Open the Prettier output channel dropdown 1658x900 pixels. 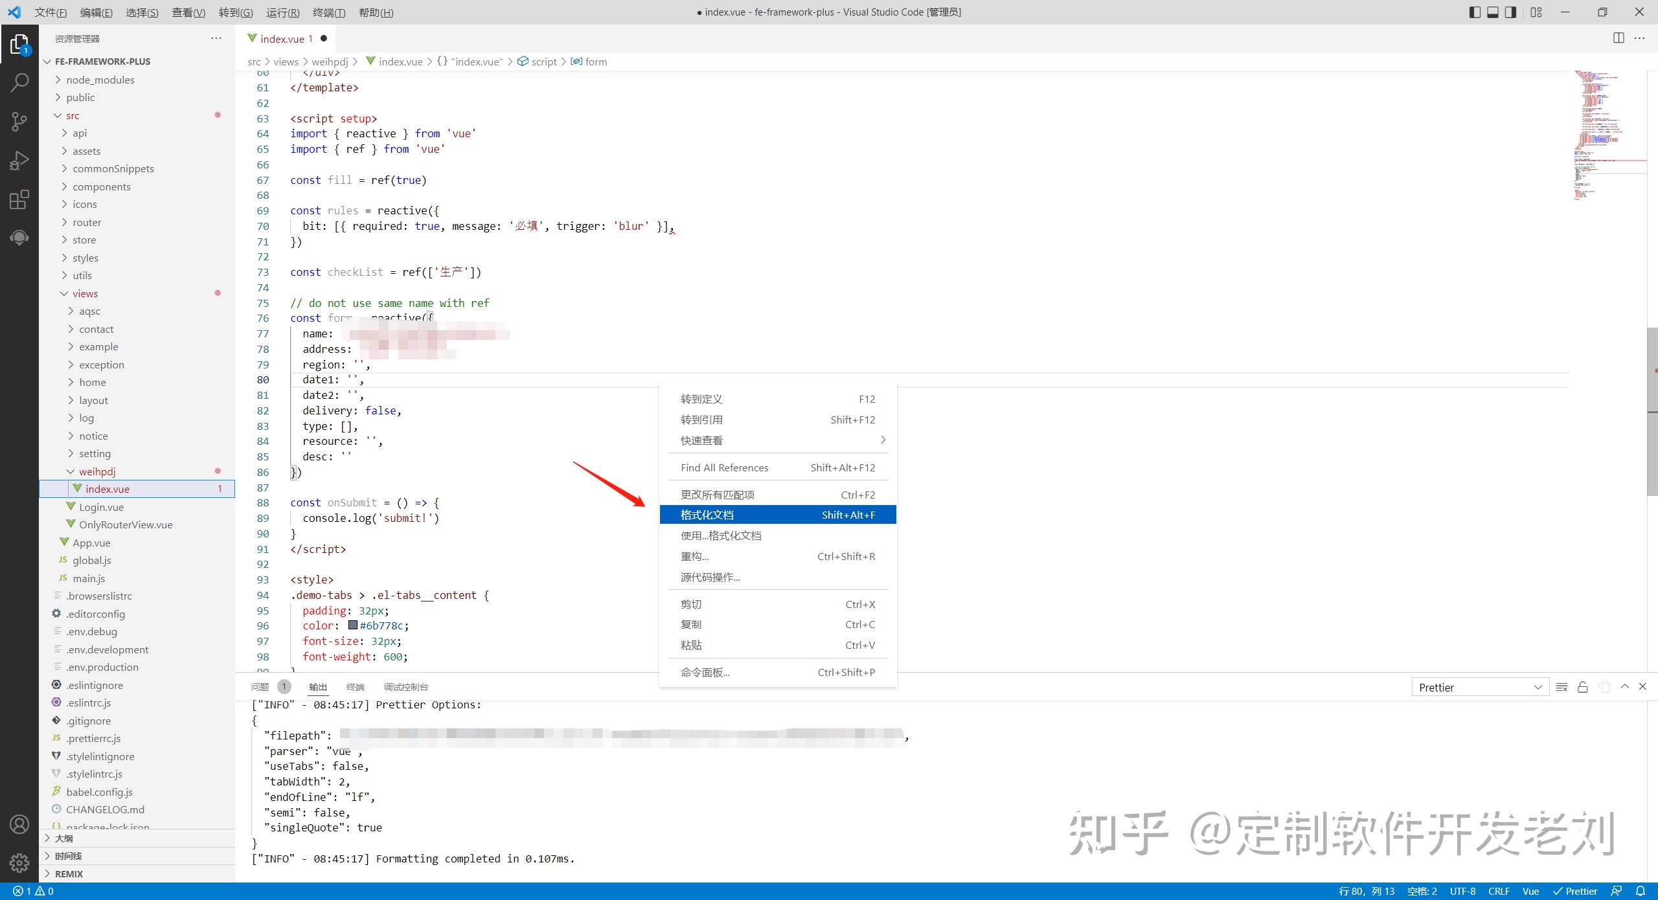click(x=1480, y=687)
